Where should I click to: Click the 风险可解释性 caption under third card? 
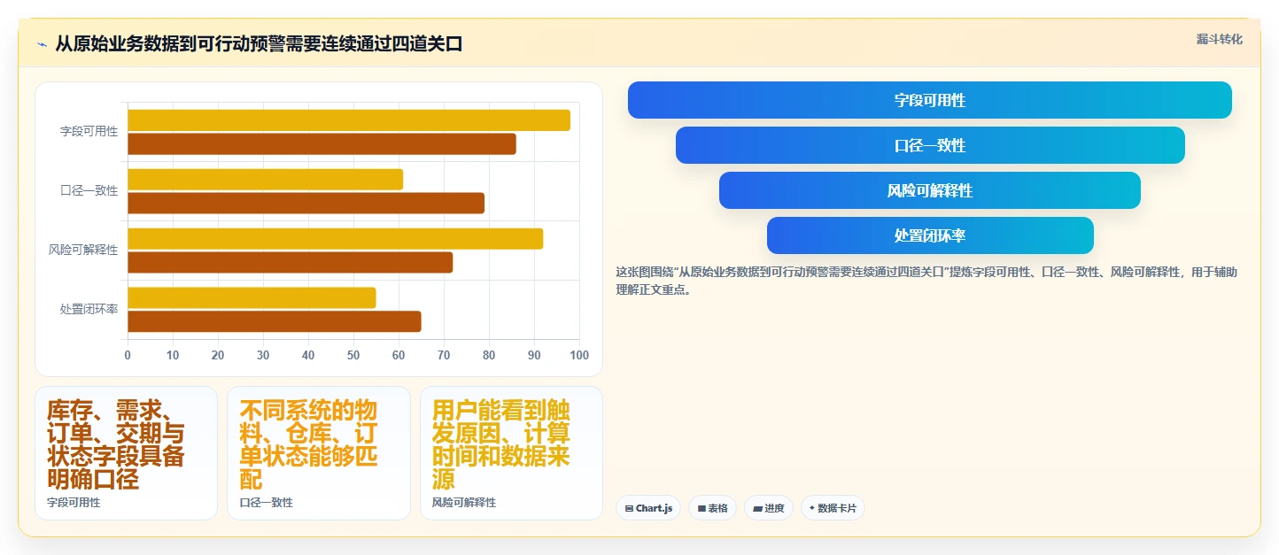tap(464, 503)
